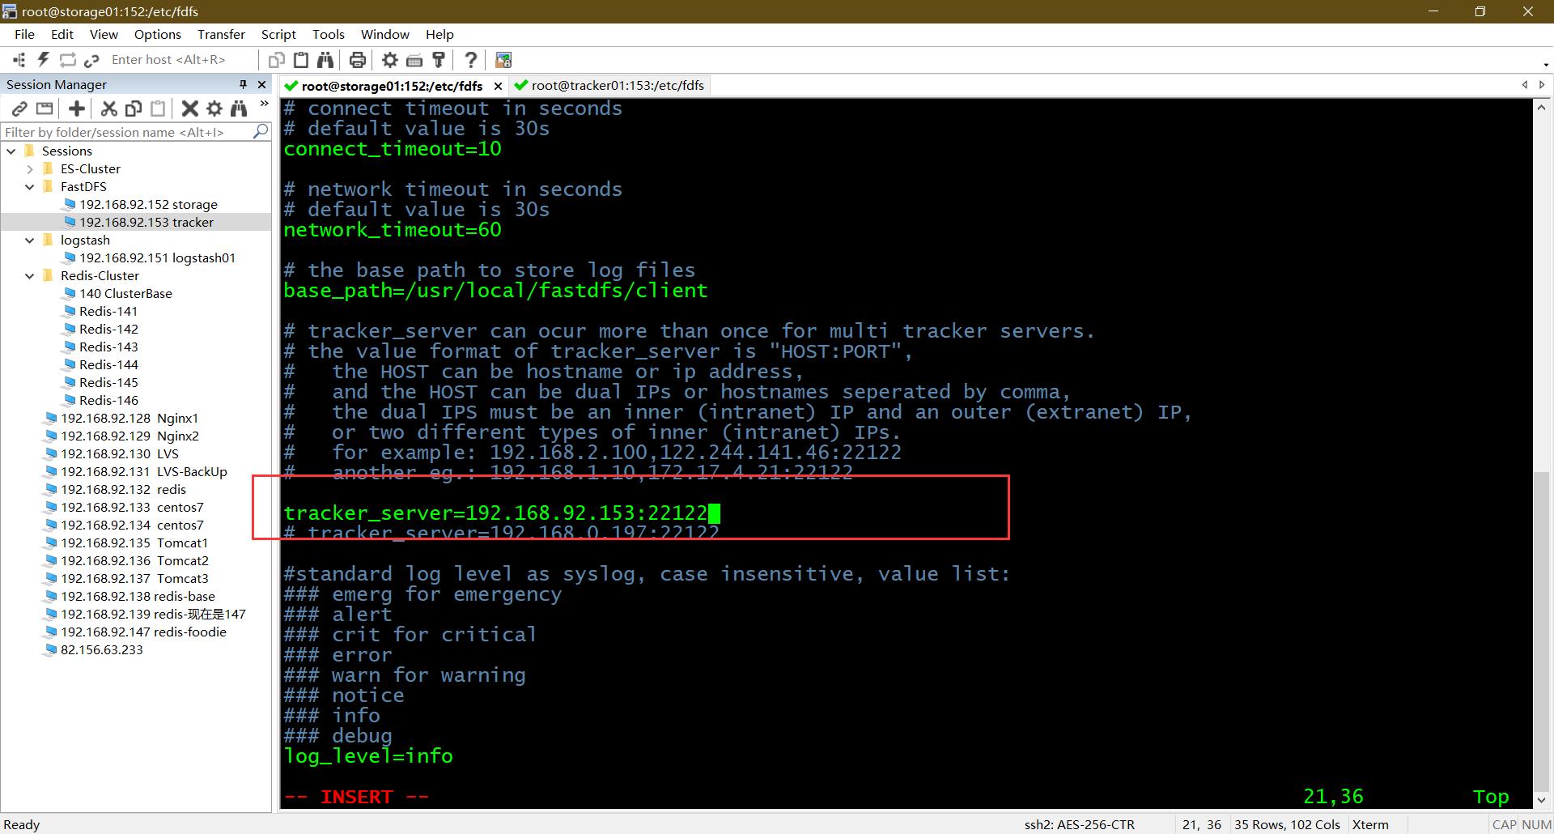Click the Public Key toolbar icon
1554x834 pixels.
[439, 60]
